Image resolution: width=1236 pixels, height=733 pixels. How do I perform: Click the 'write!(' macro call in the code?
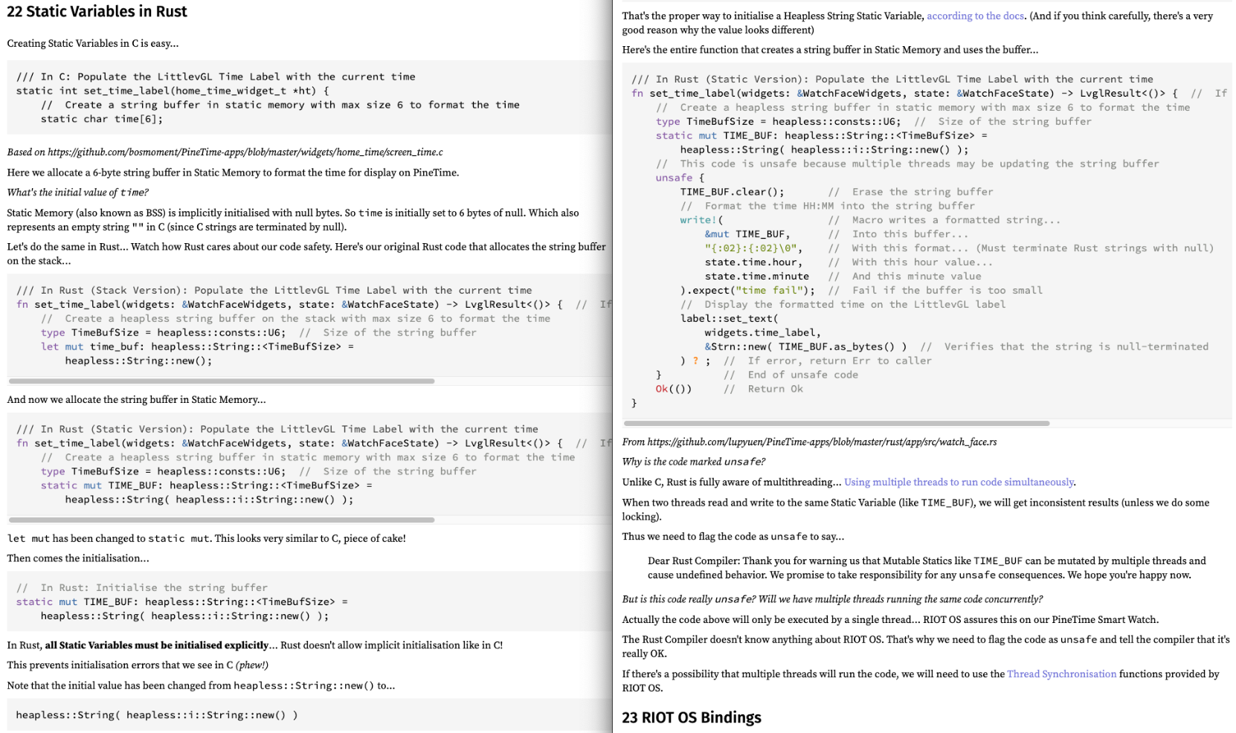pos(701,220)
